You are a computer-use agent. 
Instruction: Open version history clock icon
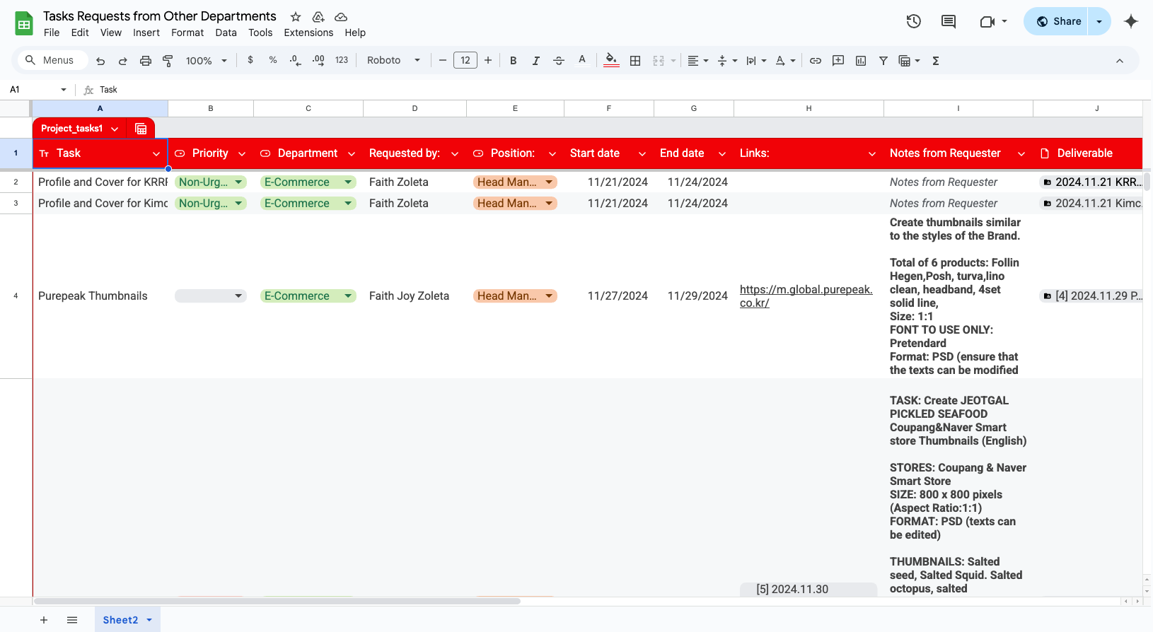[x=913, y=21]
